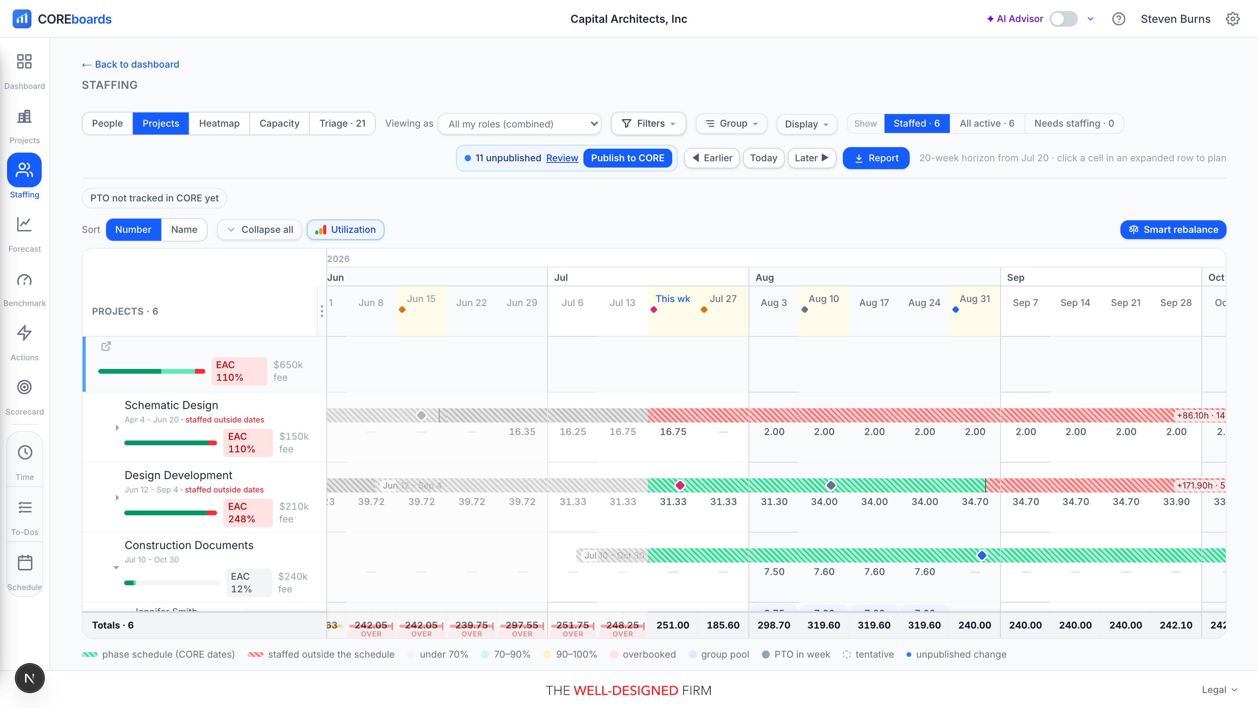Click the +171.90h overage label
The image size is (1258, 708).
point(1200,486)
